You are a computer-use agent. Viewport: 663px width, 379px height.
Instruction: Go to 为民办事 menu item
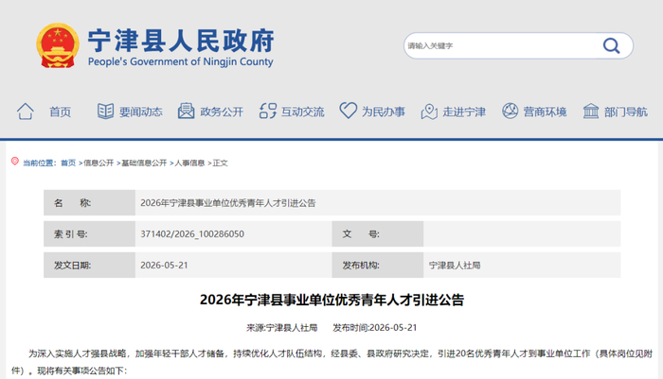point(384,112)
